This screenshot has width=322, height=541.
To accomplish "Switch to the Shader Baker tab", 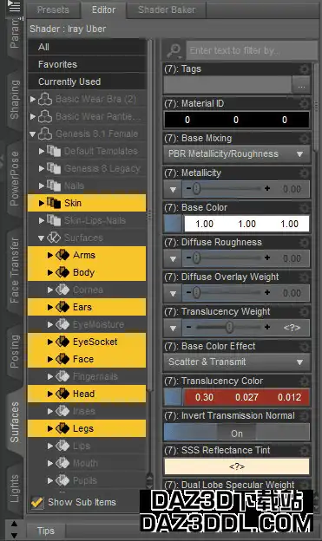I will (167, 10).
